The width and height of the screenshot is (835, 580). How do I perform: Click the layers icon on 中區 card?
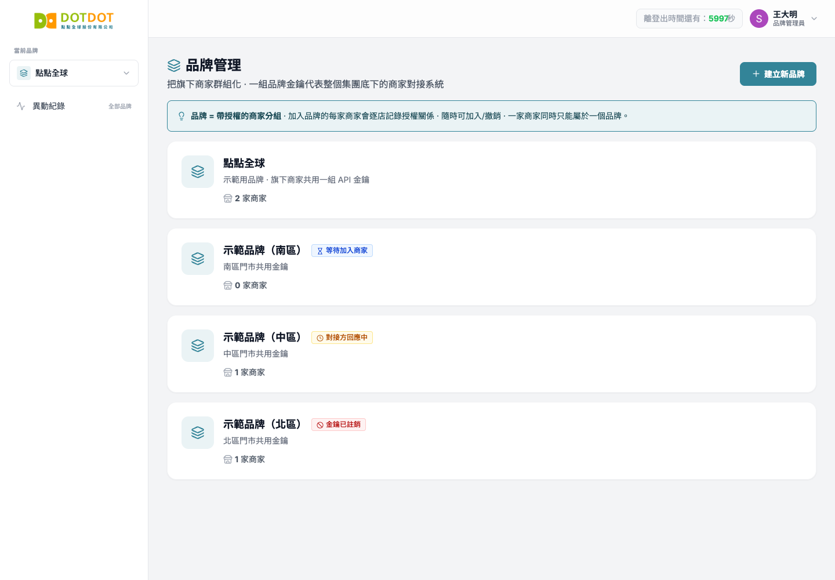pyautogui.click(x=198, y=346)
